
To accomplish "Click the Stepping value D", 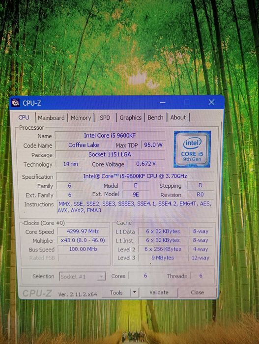I will click(200, 185).
